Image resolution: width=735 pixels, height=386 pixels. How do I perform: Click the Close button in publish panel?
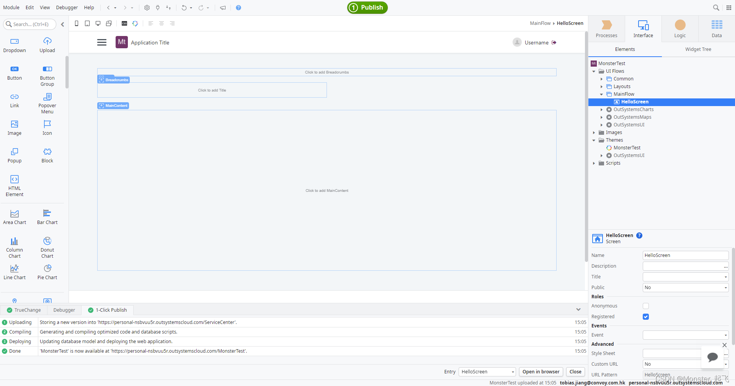click(575, 372)
